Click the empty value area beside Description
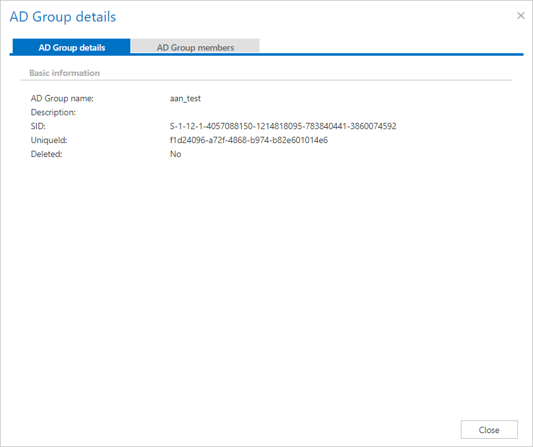Viewport: 533px width, 447px height. click(253, 112)
